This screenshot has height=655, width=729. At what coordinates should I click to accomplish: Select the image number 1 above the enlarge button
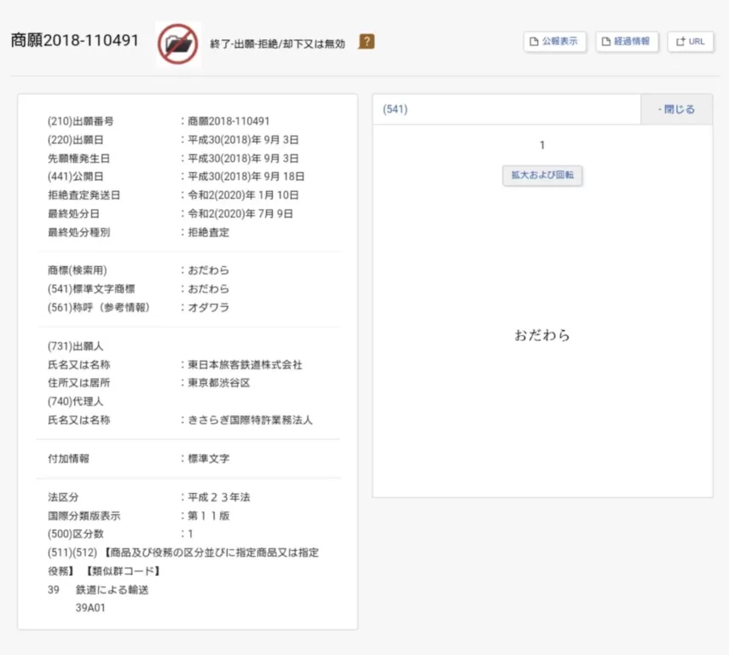click(542, 146)
